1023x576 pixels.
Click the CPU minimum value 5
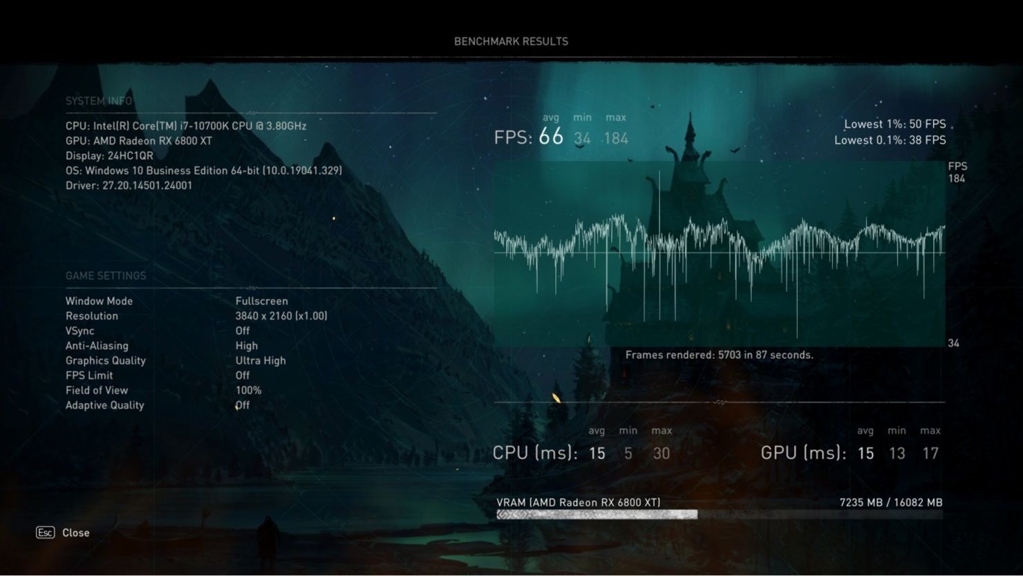tap(628, 454)
